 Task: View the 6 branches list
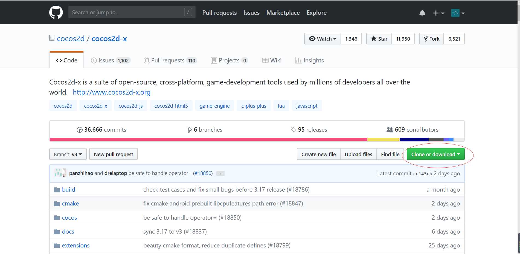pos(205,129)
